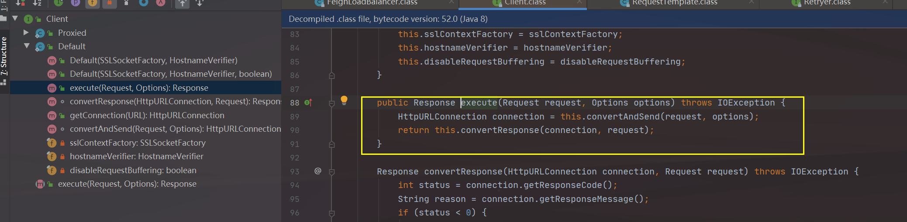Close the Client.class tab
907x222 pixels.
(579, 2)
